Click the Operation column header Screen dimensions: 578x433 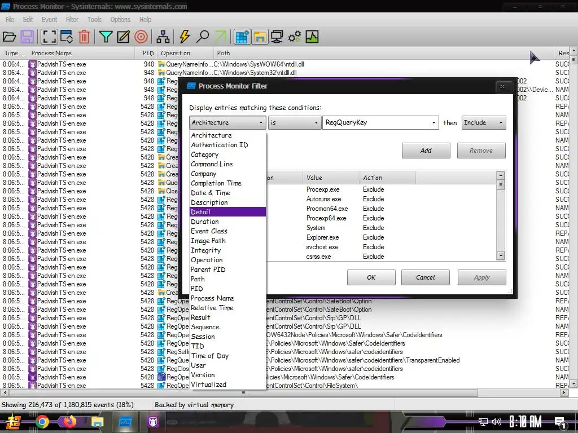(185, 53)
